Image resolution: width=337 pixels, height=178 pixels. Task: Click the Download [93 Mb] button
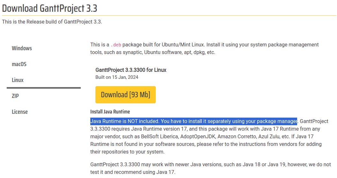pyautogui.click(x=125, y=95)
